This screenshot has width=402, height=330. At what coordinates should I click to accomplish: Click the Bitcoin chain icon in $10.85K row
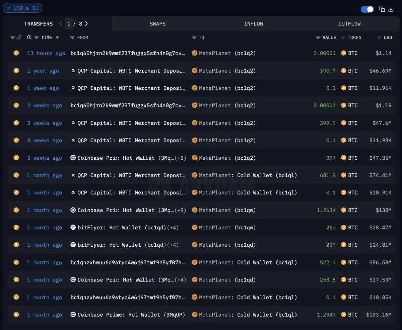tap(16, 297)
